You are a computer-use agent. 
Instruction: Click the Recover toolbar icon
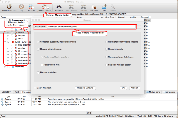coord(31,7)
